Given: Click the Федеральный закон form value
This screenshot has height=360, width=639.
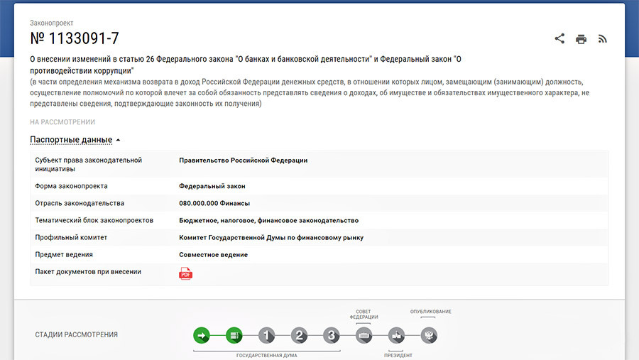Looking at the screenshot, I should tap(212, 186).
